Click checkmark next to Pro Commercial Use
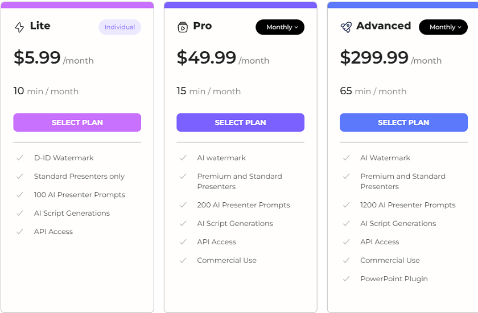 pos(183,260)
